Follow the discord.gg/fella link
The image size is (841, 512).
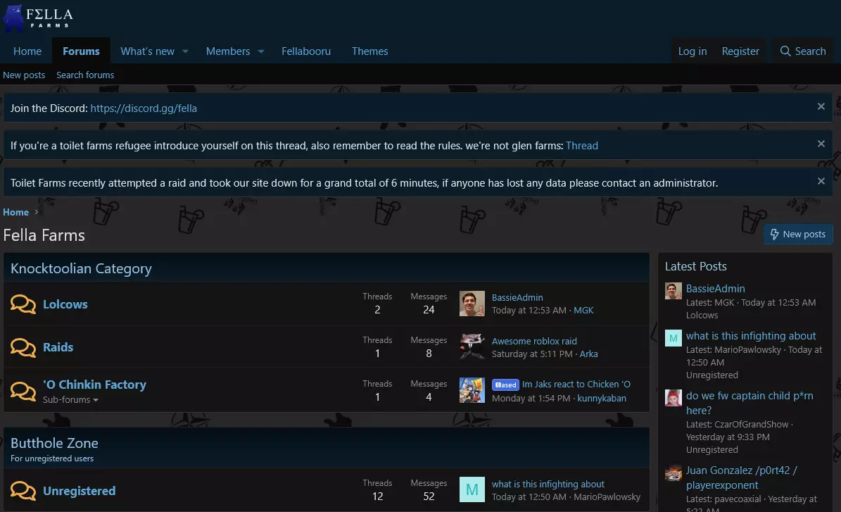pos(144,108)
